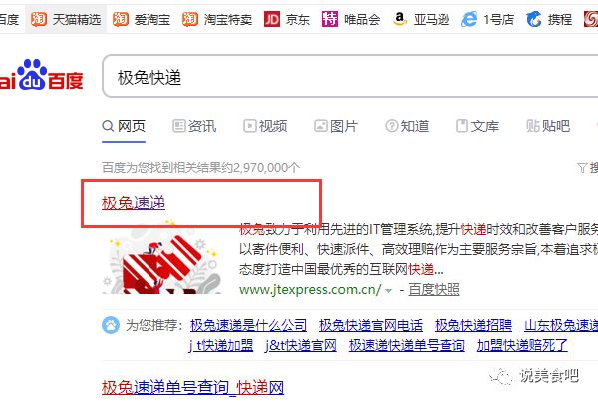
Task: Open the 唯品会 bookmark icon
Action: pyautogui.click(x=330, y=19)
